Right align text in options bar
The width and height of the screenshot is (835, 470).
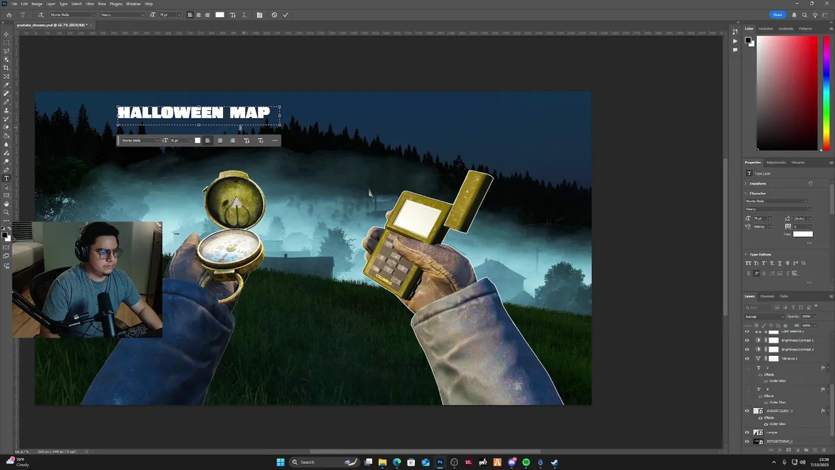coord(207,14)
